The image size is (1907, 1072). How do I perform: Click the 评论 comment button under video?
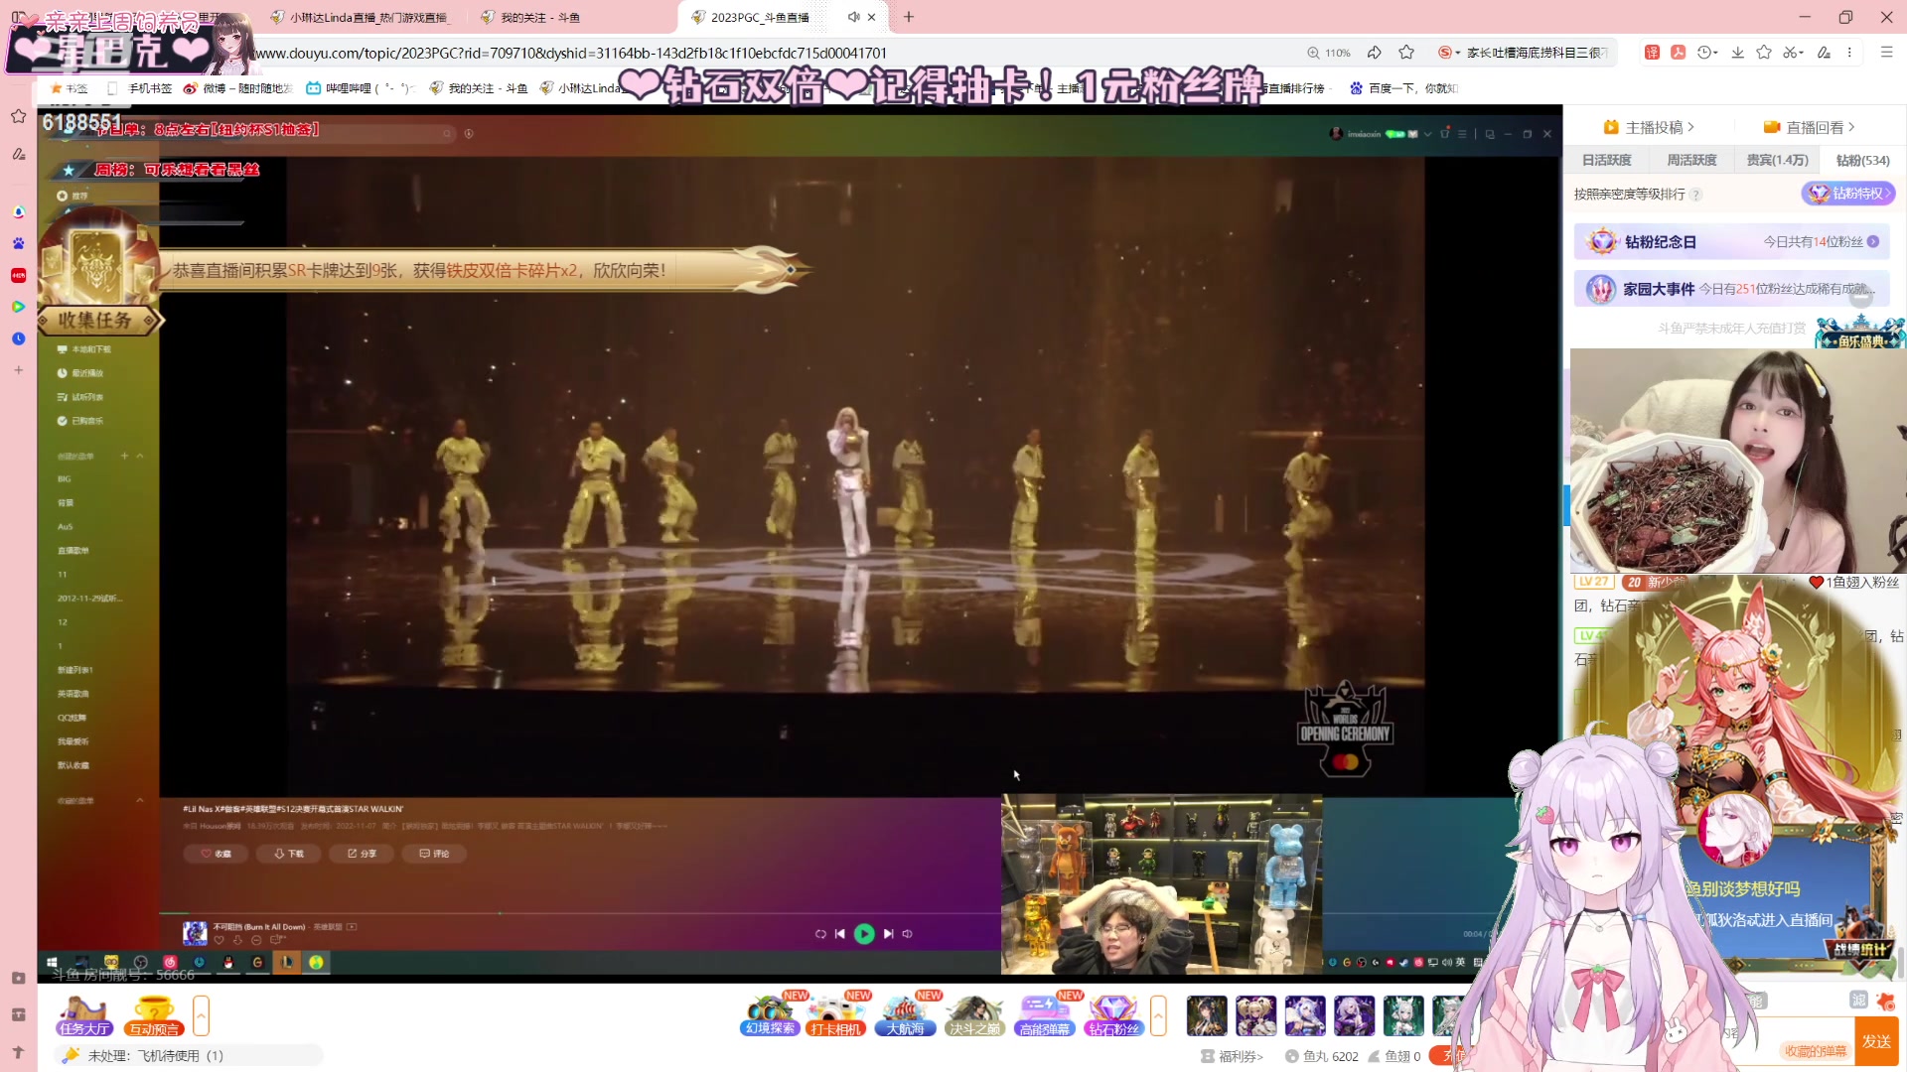[434, 854]
